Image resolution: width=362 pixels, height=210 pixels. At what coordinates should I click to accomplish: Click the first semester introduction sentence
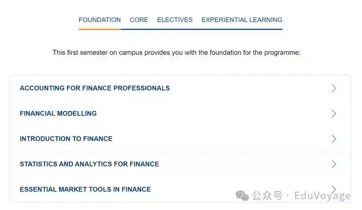coord(177,53)
